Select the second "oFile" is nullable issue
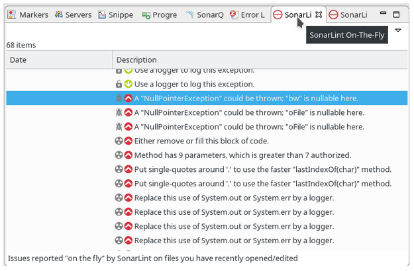The width and height of the screenshot is (414, 271). tap(207, 127)
